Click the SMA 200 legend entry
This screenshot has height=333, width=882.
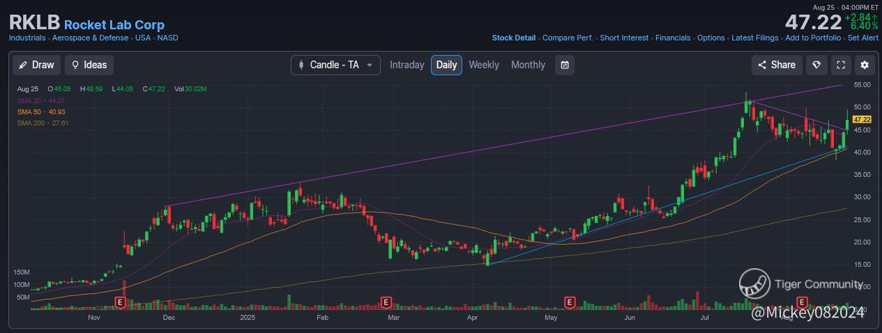point(43,123)
